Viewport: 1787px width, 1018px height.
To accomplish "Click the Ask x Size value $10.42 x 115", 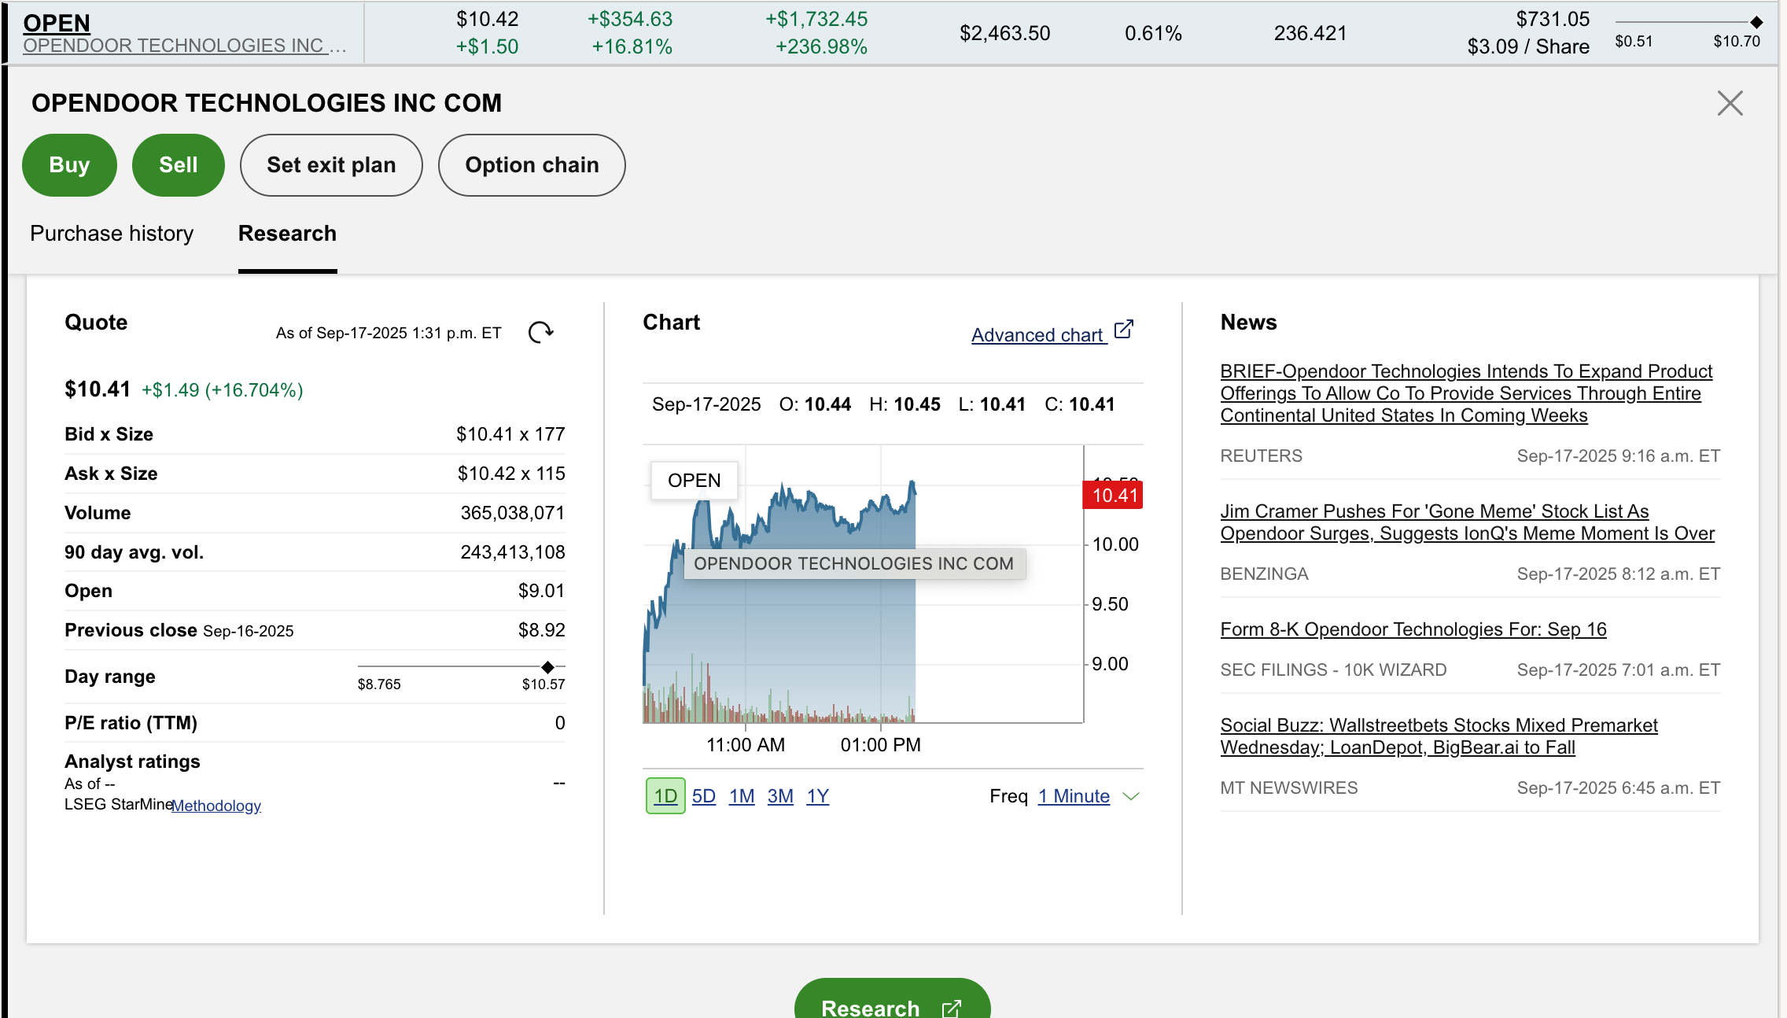I will pyautogui.click(x=511, y=474).
